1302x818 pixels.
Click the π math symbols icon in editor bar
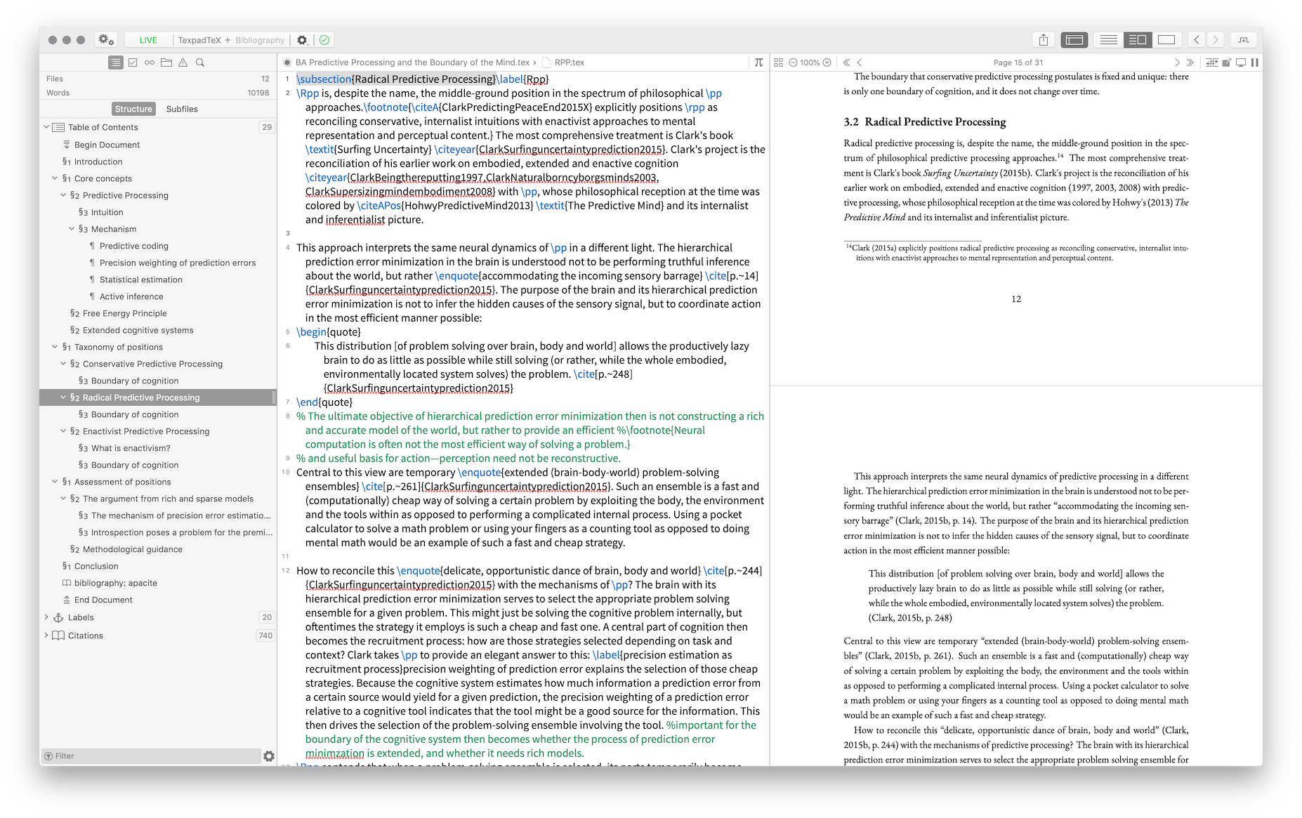click(757, 62)
